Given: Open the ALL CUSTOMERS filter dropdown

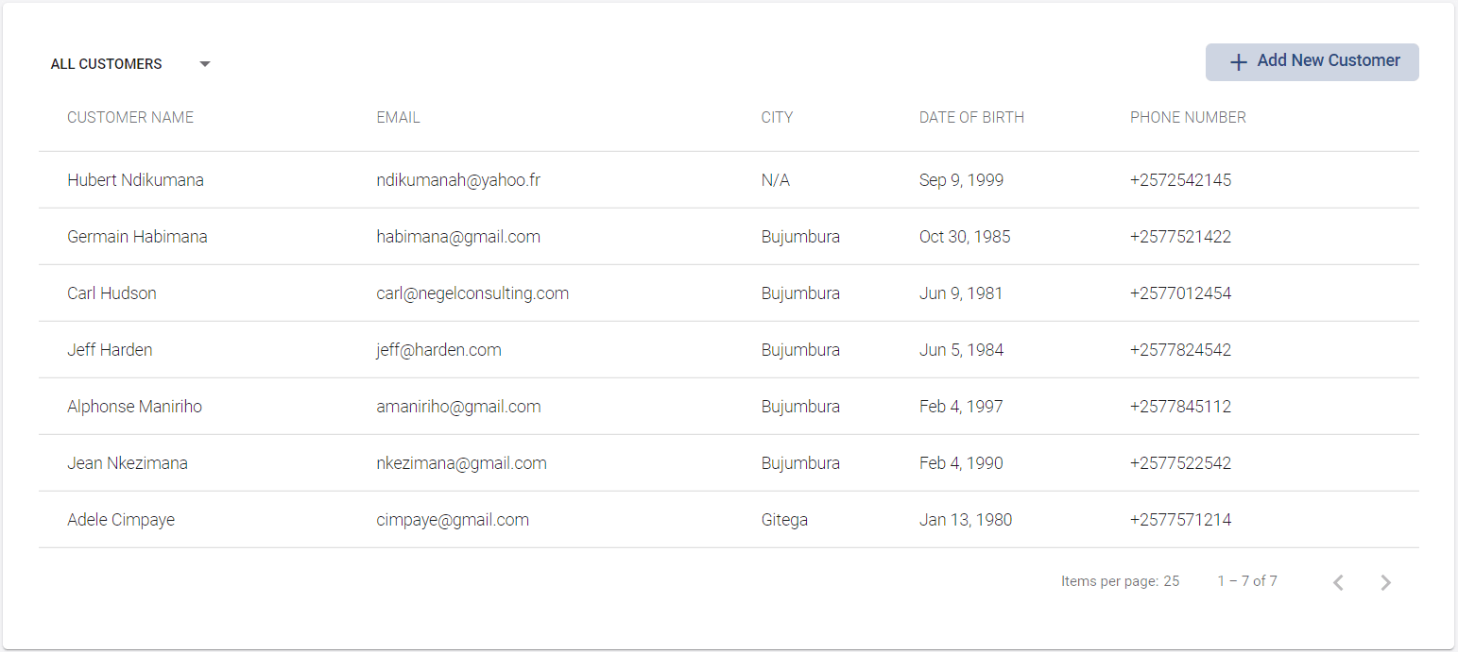Looking at the screenshot, I should pos(131,64).
